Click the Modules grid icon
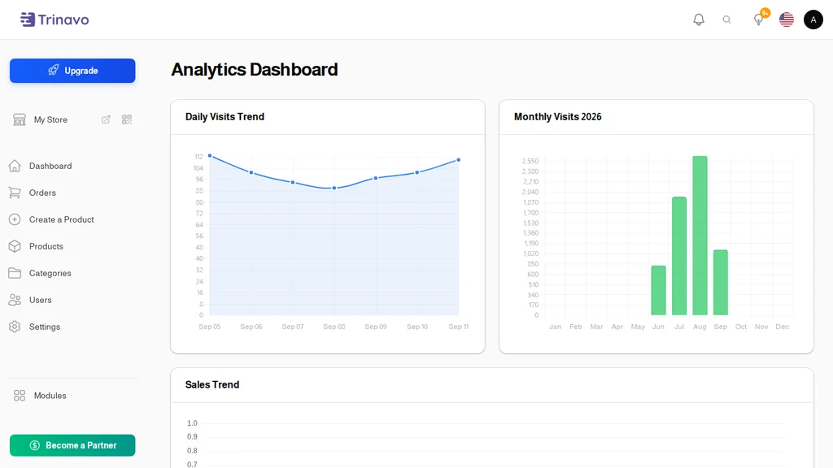 click(20, 396)
